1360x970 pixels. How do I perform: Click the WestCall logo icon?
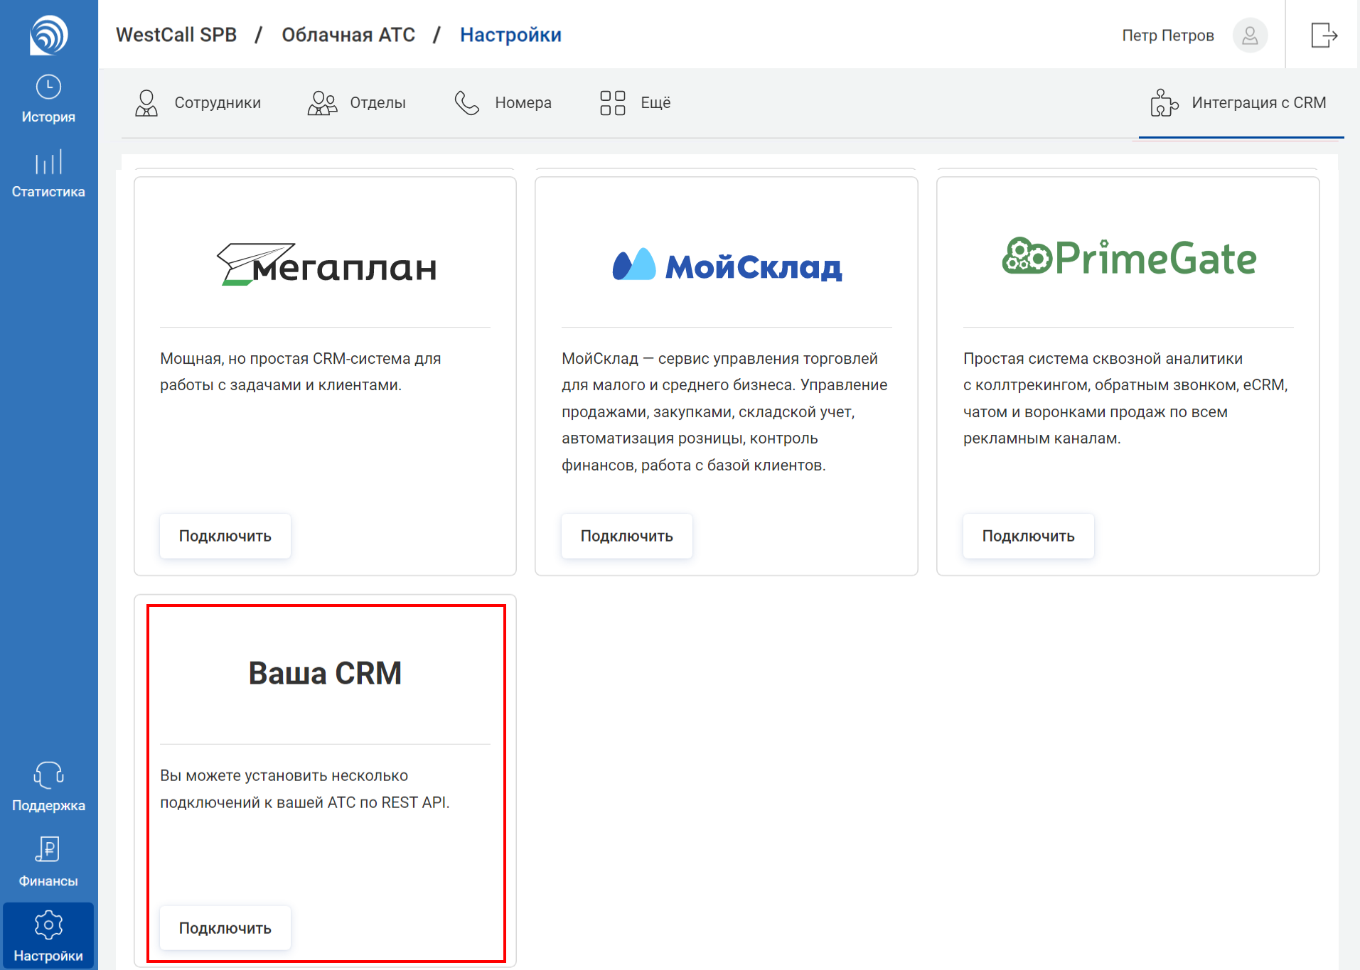48,34
